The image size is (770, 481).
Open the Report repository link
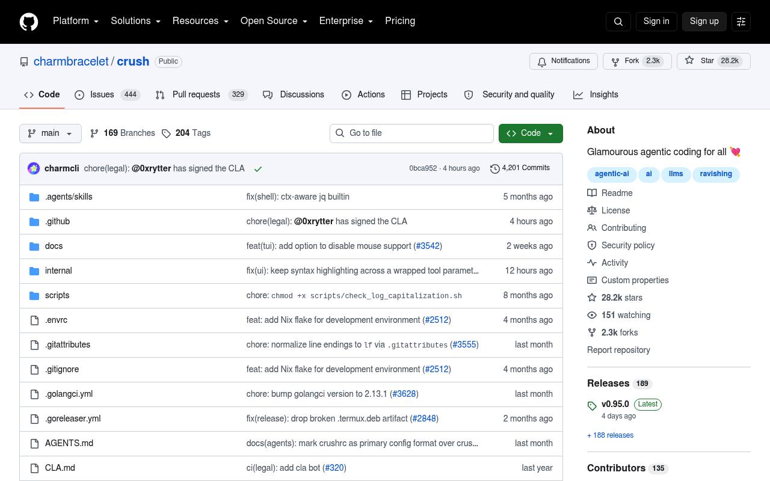pos(618,350)
